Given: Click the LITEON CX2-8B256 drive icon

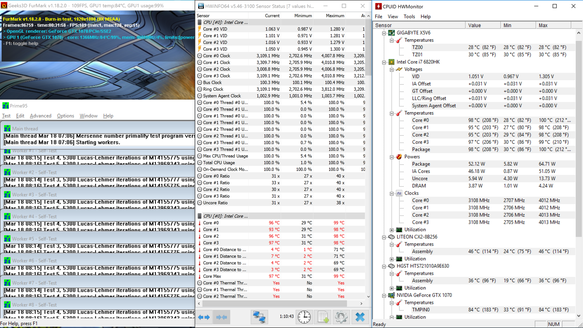Looking at the screenshot, I should [391, 237].
